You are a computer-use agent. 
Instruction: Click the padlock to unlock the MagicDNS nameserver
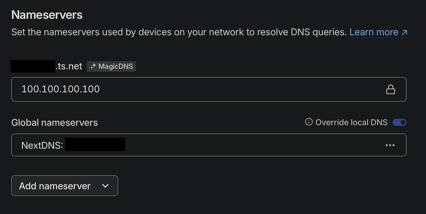click(390, 89)
